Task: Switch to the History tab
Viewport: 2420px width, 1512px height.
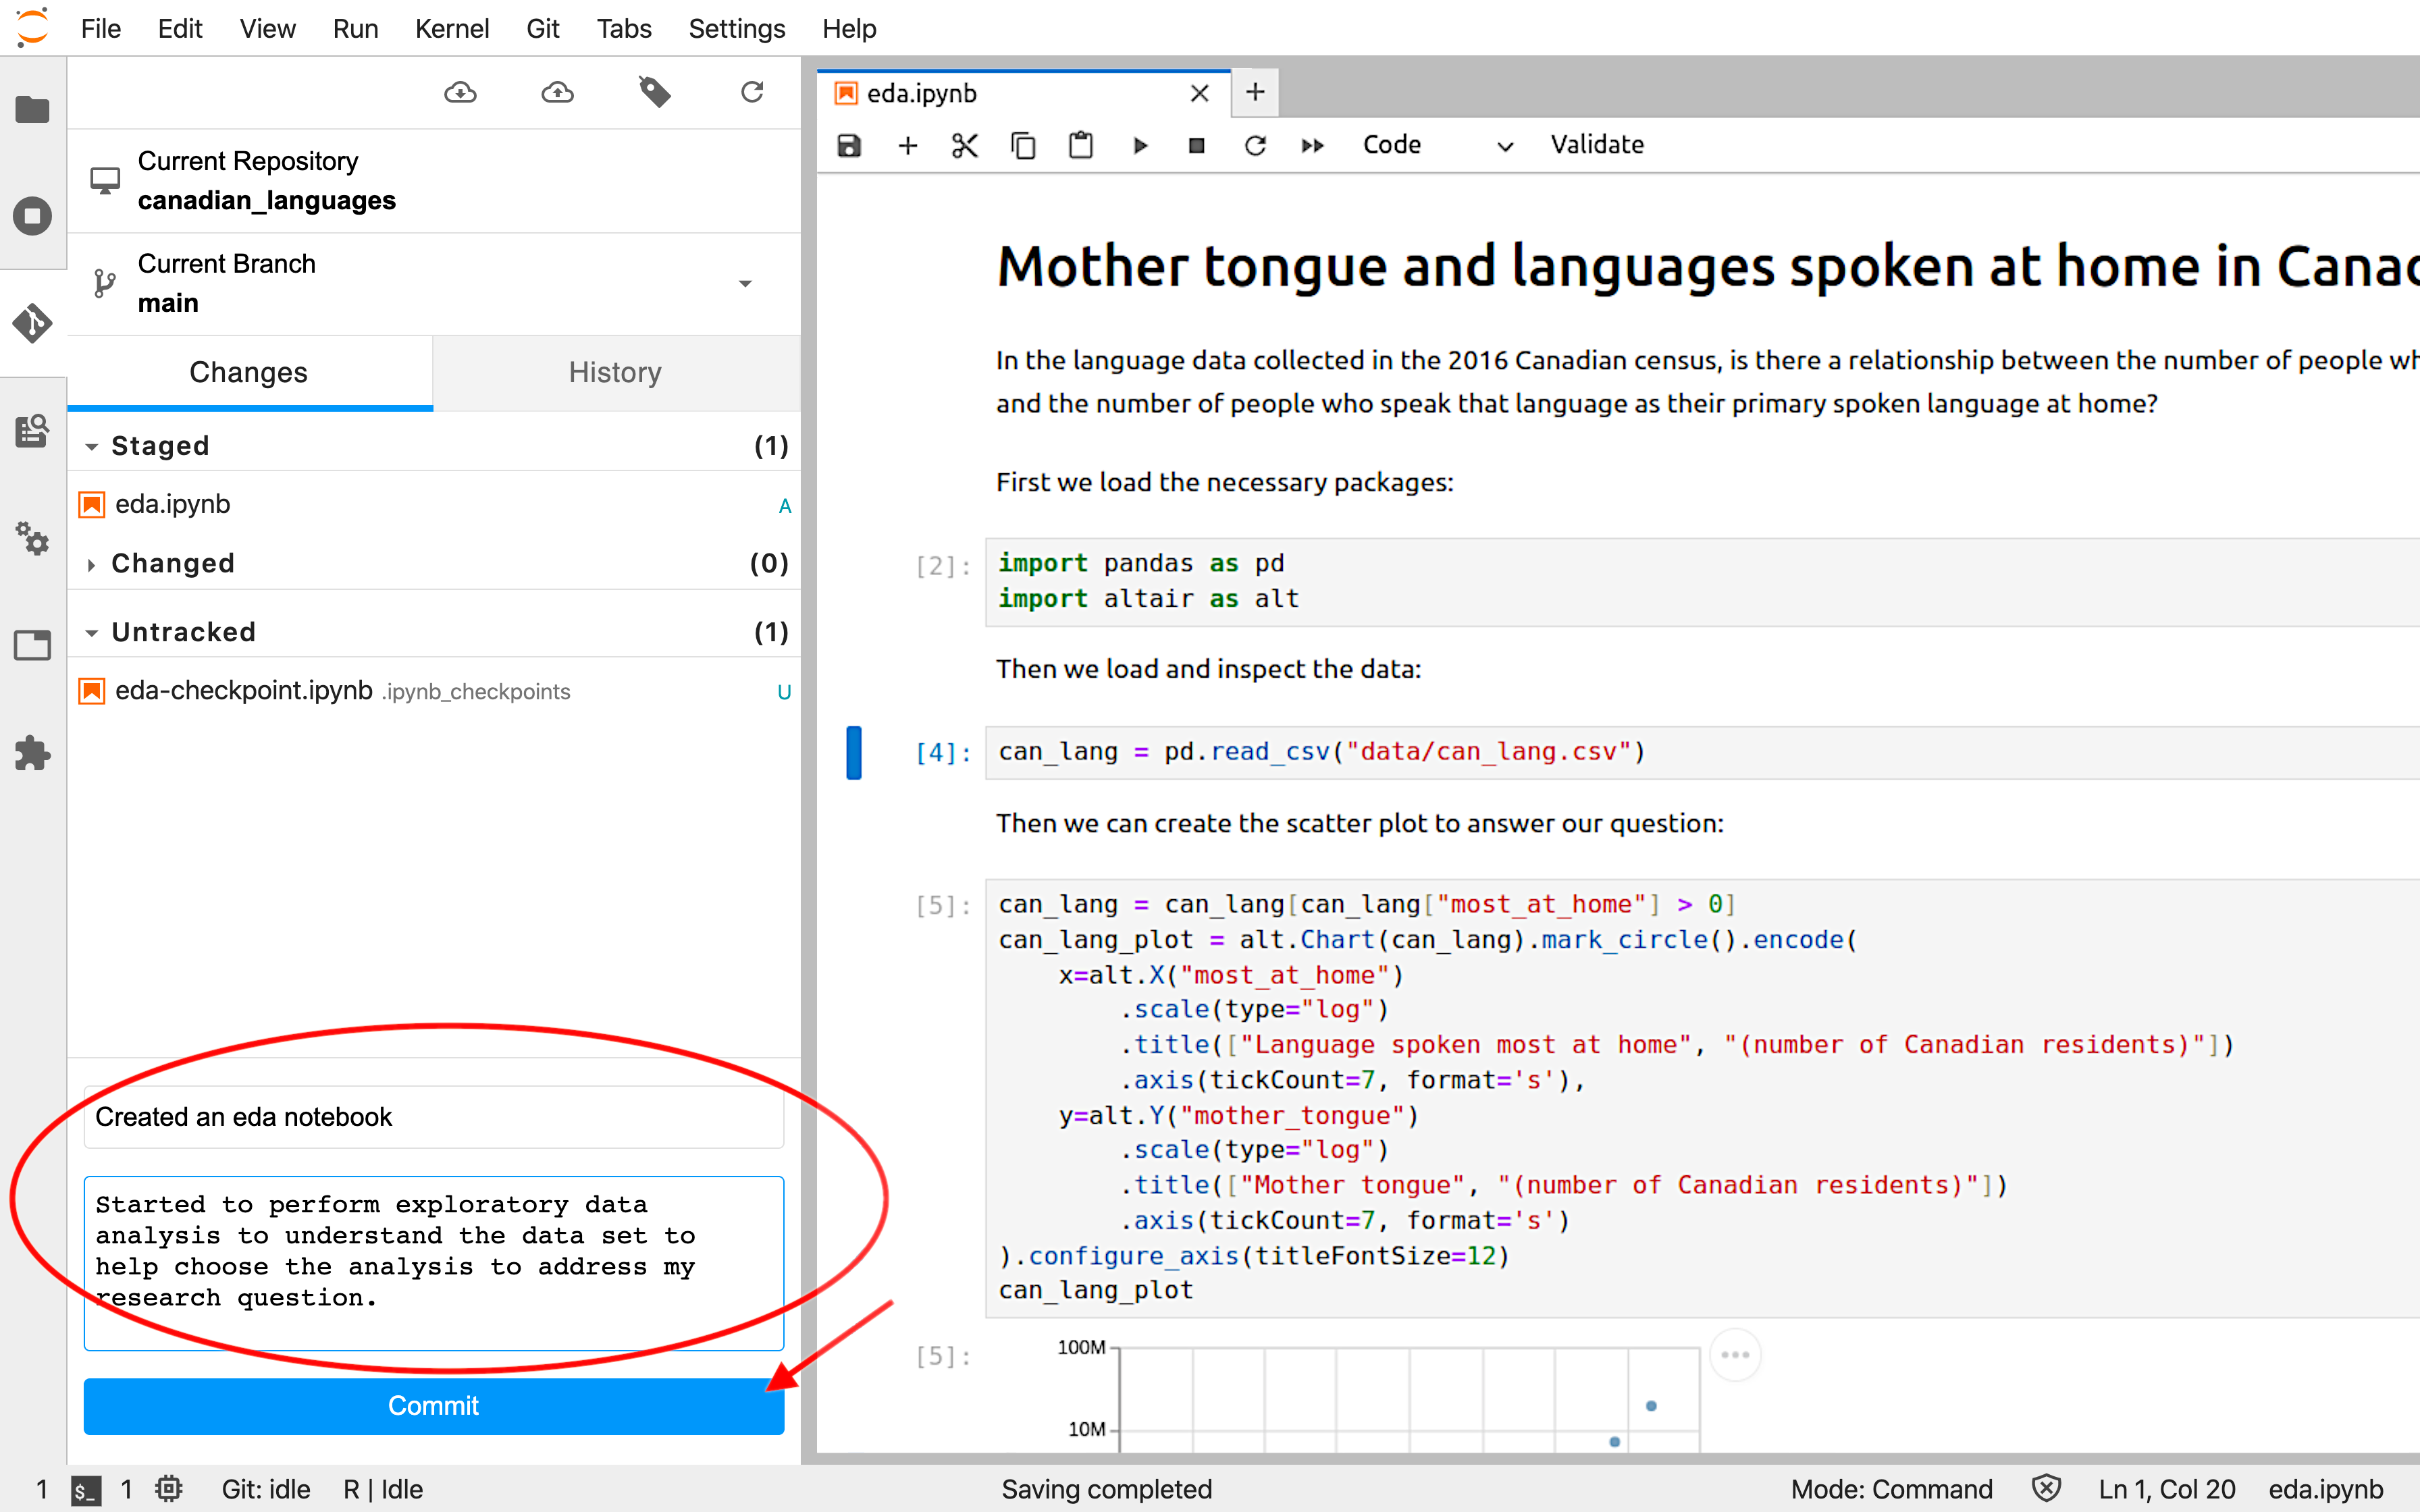Action: click(x=615, y=372)
